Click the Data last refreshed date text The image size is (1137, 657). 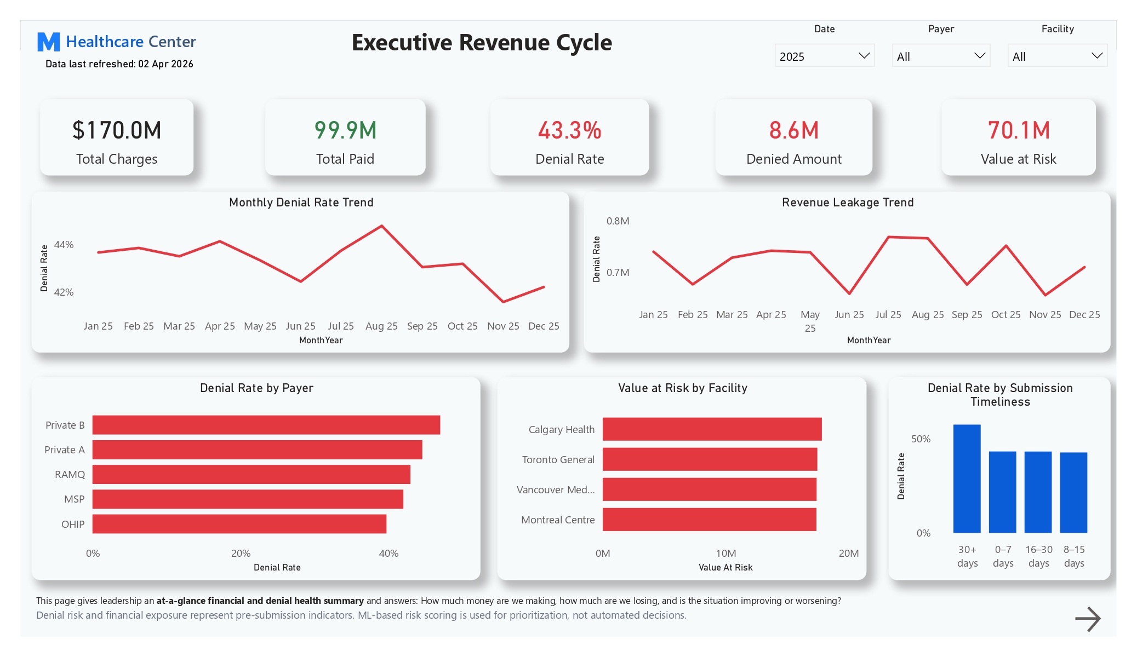[x=119, y=64]
